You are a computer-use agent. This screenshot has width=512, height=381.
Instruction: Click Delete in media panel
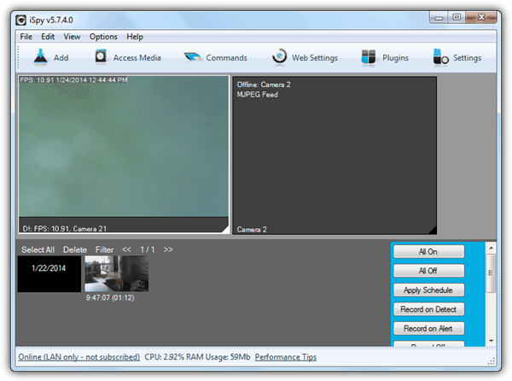pyautogui.click(x=75, y=249)
